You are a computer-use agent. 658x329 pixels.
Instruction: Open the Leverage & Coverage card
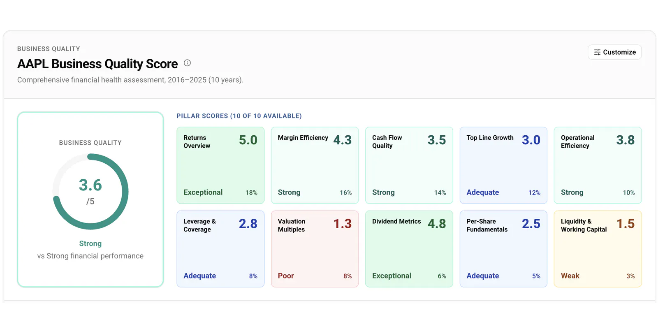(x=220, y=249)
